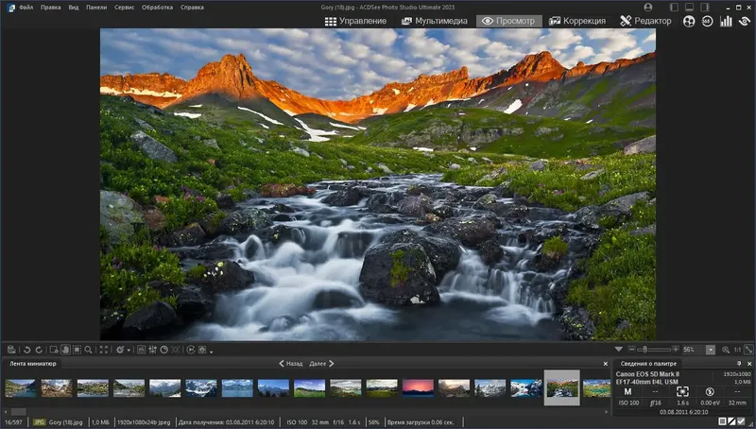This screenshot has height=429, width=756.
Task: Switch to Коррекция mode
Action: (x=577, y=21)
